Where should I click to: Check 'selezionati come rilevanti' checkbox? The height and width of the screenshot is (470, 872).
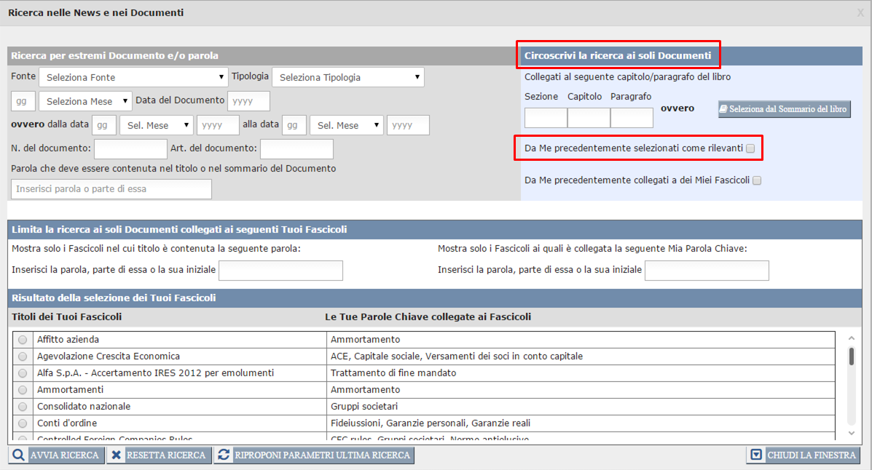[750, 148]
